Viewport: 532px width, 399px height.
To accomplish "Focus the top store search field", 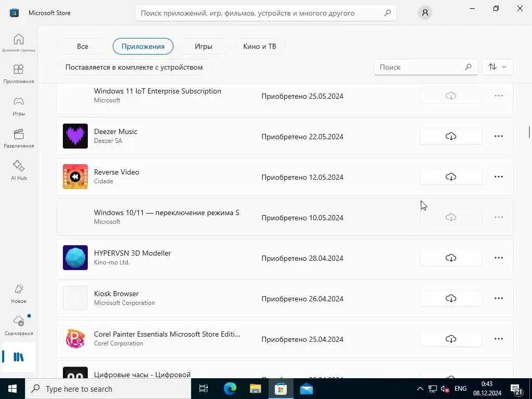I will (x=265, y=13).
